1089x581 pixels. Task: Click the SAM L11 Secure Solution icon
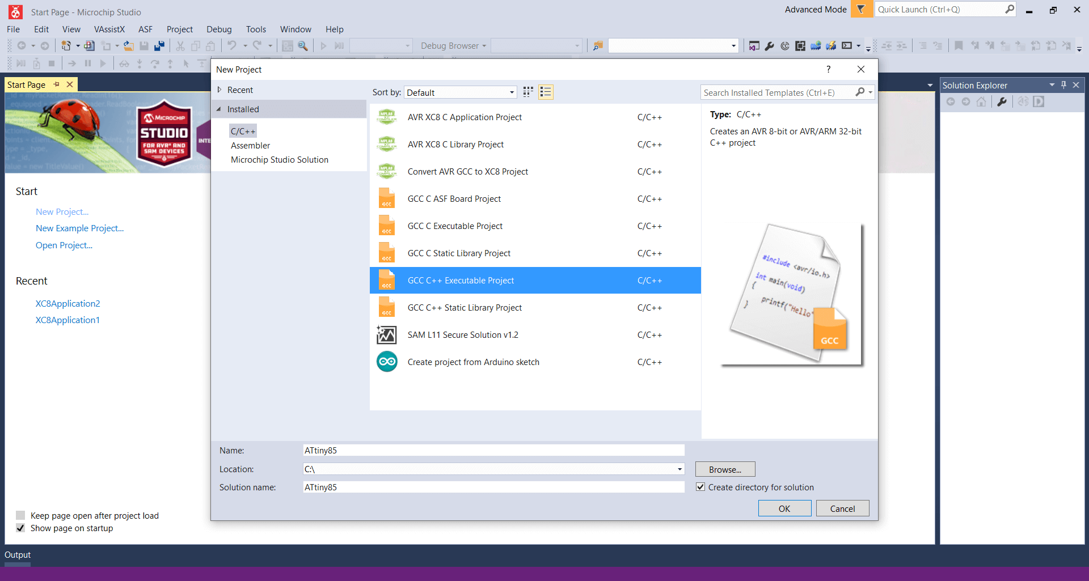pyautogui.click(x=387, y=334)
